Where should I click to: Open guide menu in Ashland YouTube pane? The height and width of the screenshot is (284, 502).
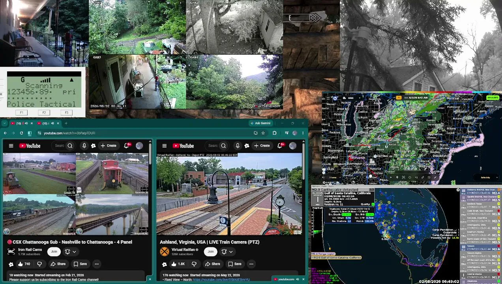[165, 146]
